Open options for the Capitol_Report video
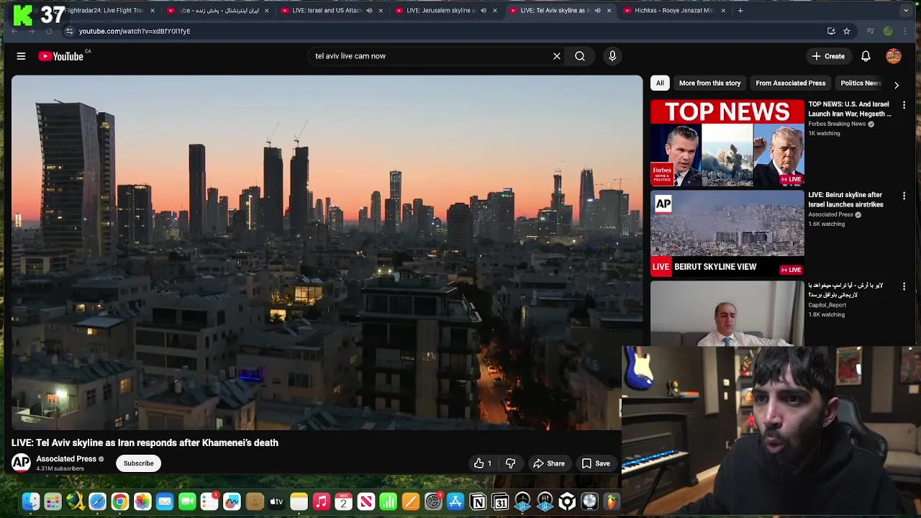This screenshot has width=921, height=518. click(904, 286)
